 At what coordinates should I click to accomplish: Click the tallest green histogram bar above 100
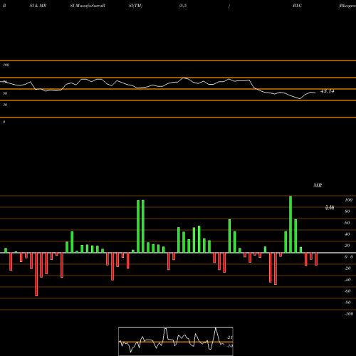(x=290, y=224)
